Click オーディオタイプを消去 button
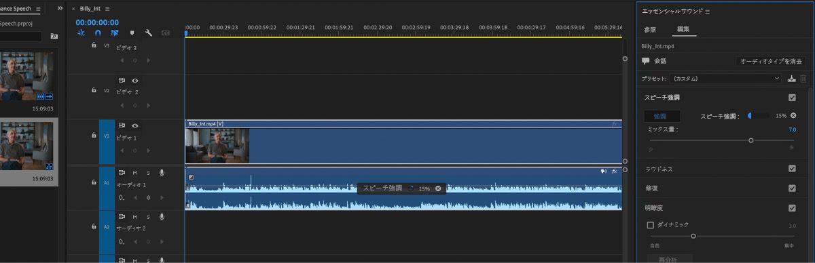The height and width of the screenshot is (263, 815). [772, 61]
